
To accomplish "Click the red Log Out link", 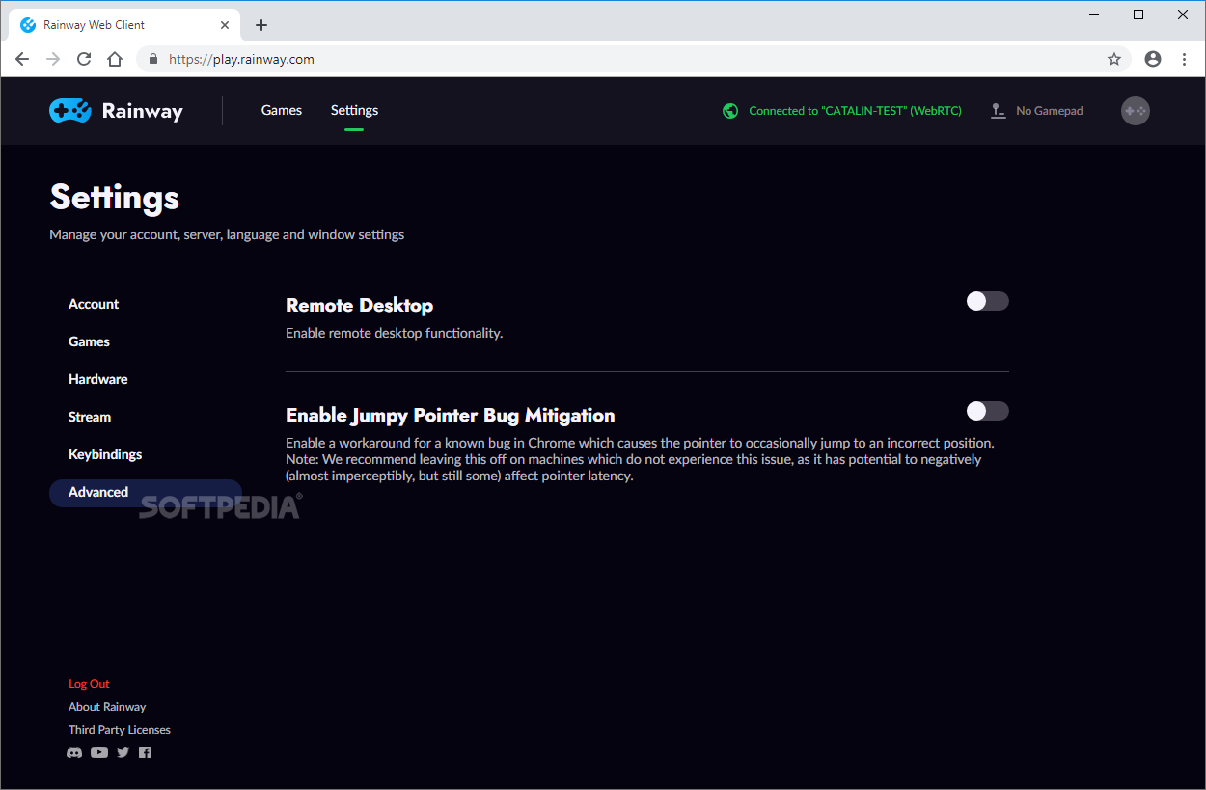I will pyautogui.click(x=89, y=684).
